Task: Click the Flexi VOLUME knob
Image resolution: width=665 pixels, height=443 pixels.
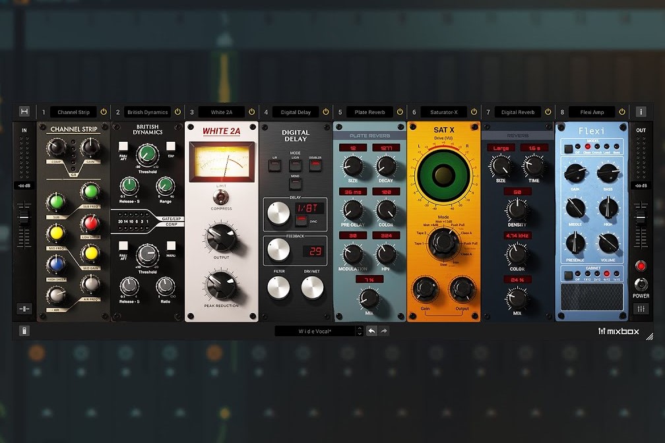Action: pos(608,244)
